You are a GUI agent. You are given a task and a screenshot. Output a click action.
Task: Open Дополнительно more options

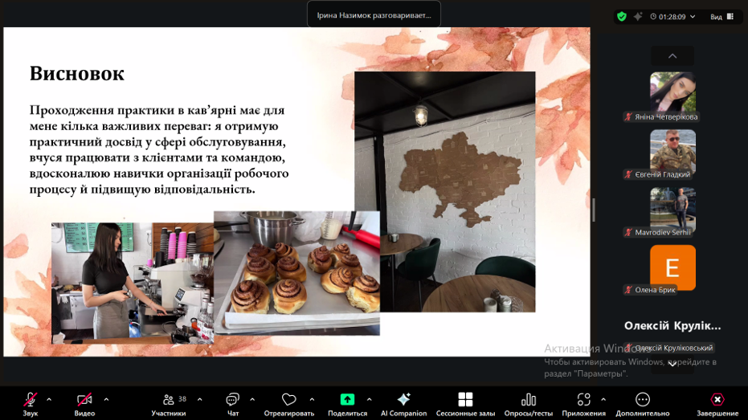coord(643,403)
